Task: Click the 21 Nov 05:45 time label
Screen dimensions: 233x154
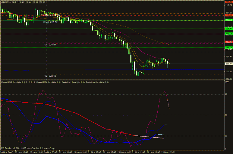Action: click(95, 153)
